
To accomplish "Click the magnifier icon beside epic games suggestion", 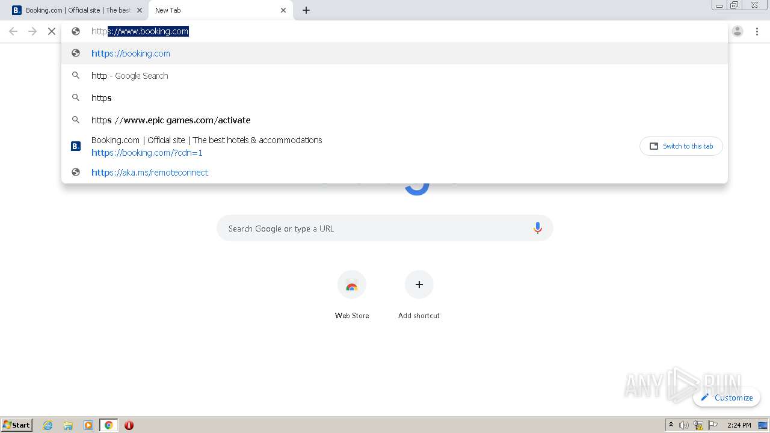I will coord(76,120).
